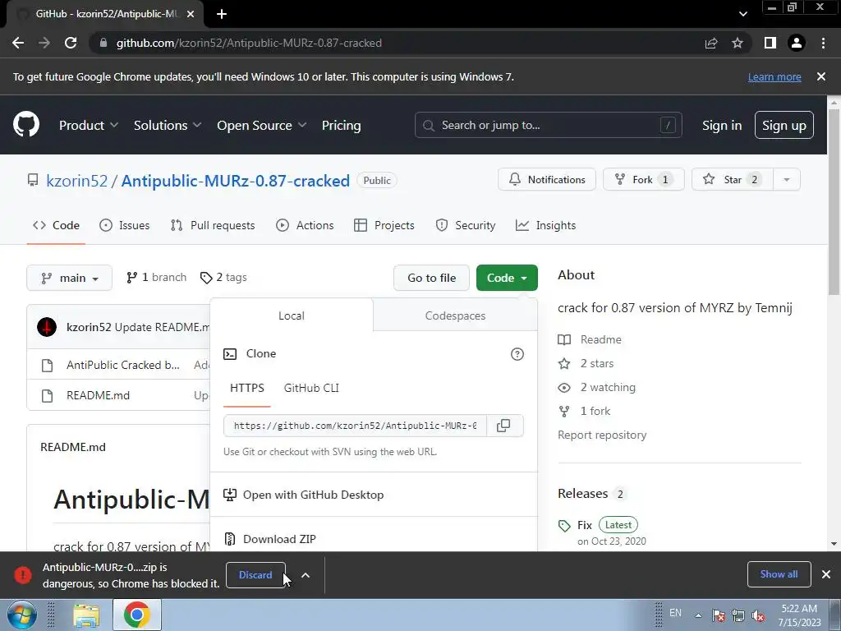Click the clone URL text field
Viewport: 841px width, 631px height.
tap(355, 426)
